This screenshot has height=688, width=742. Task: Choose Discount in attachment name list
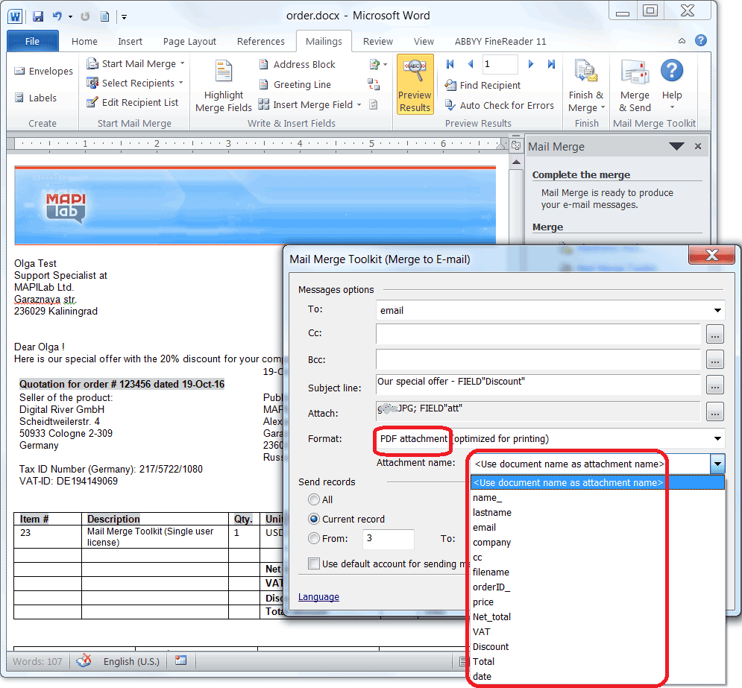pyautogui.click(x=491, y=646)
